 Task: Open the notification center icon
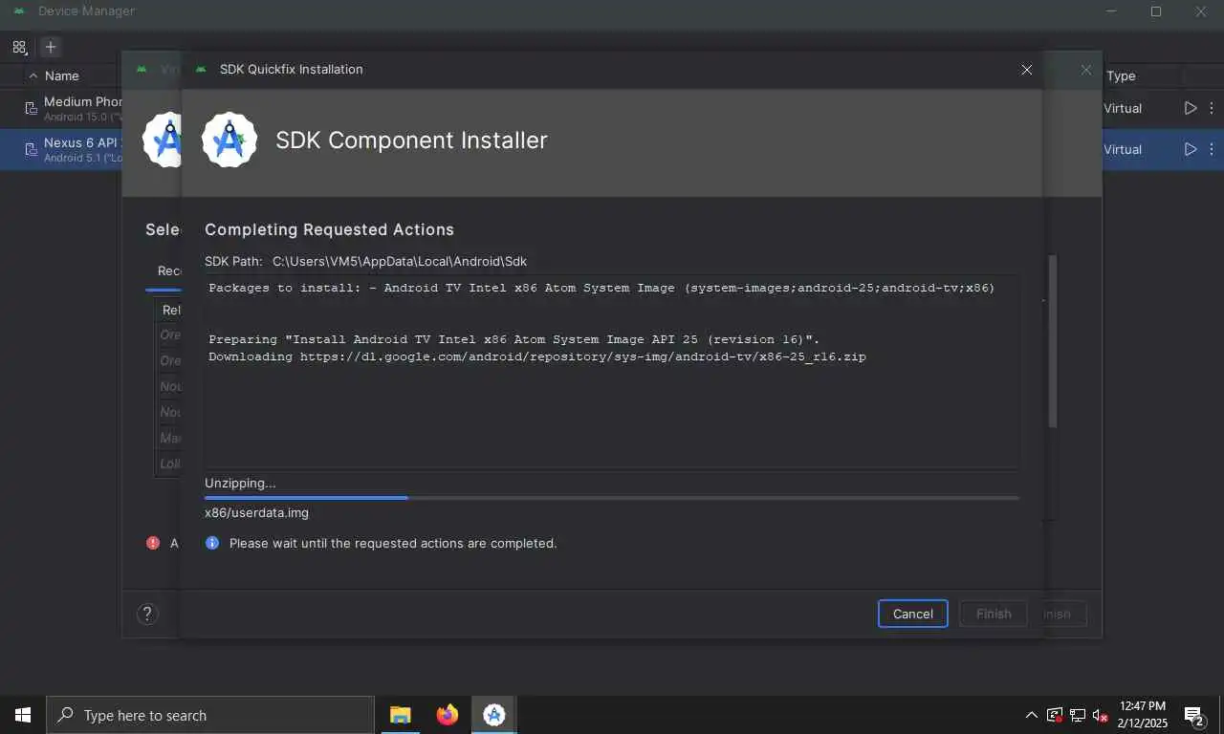[1194, 715]
